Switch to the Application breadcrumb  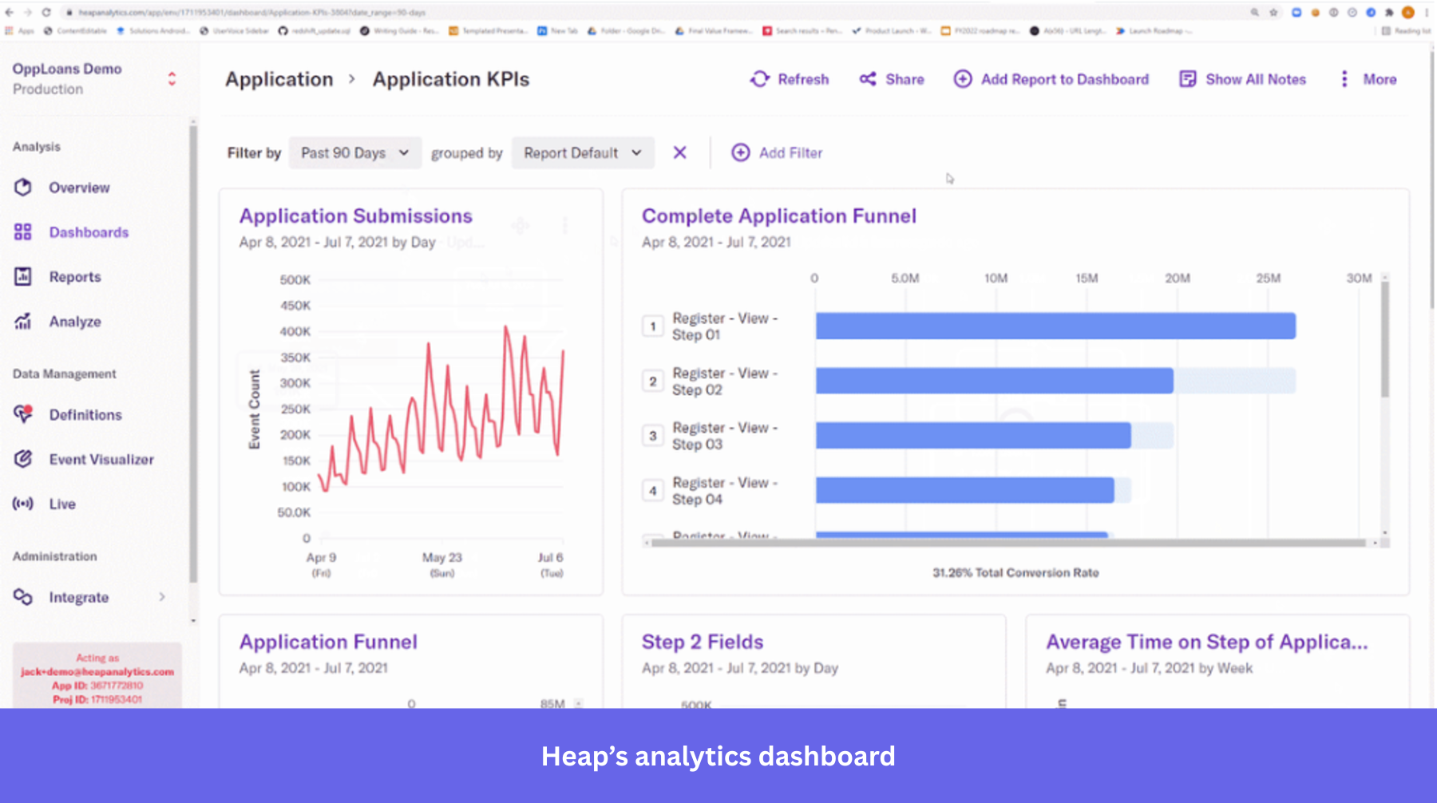(279, 79)
